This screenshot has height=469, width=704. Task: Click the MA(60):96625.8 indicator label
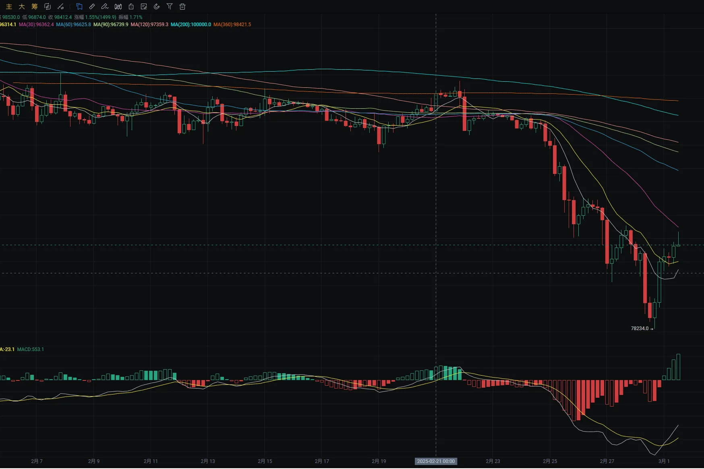[x=73, y=25]
